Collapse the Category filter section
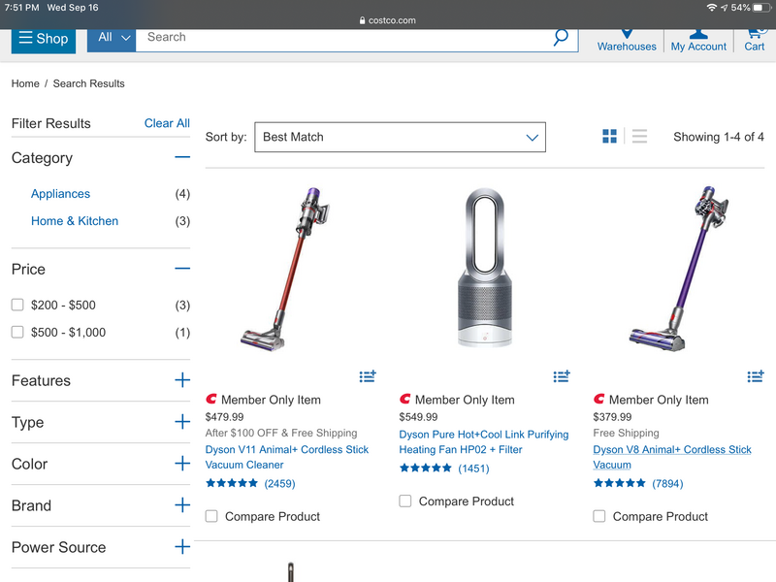This screenshot has width=776, height=582. (182, 157)
